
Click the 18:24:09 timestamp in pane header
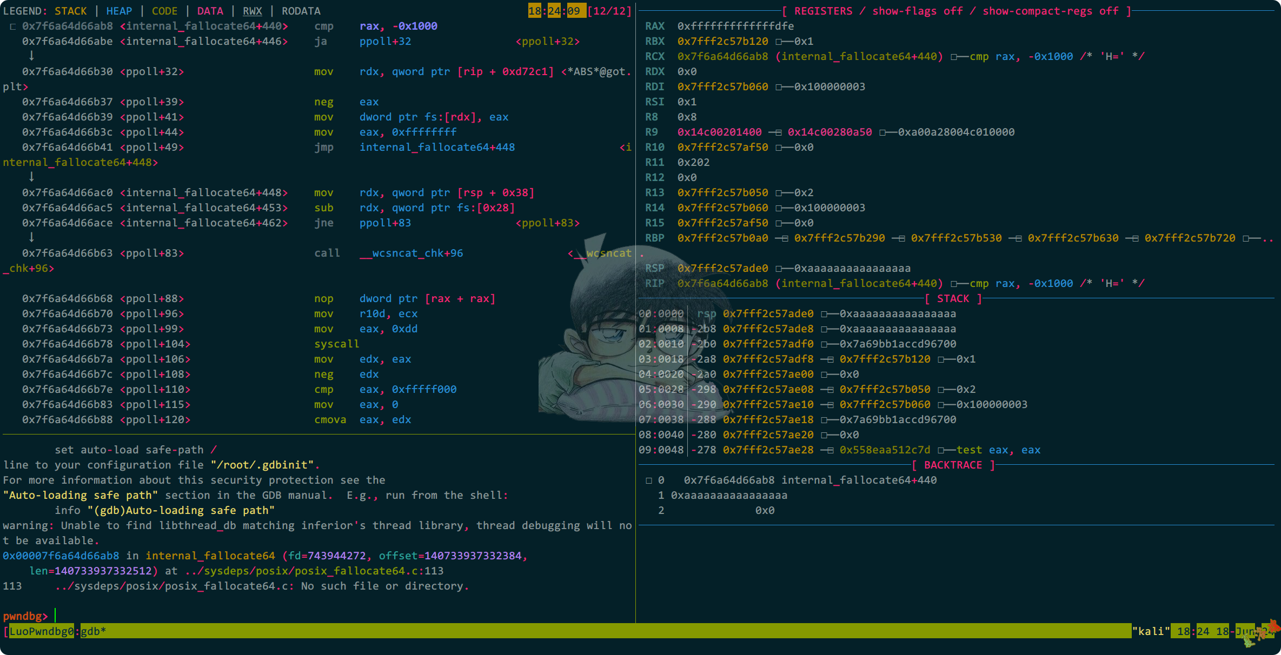coord(556,11)
